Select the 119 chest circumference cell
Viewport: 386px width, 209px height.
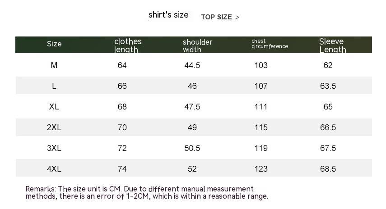tap(261, 148)
